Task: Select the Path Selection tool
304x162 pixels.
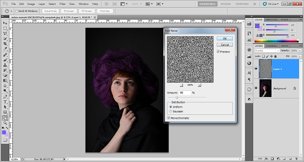Action: point(5,107)
